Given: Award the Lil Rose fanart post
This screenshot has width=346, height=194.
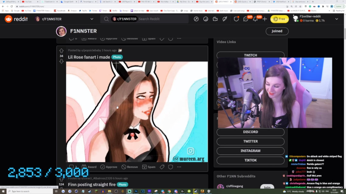Looking at the screenshot, I should (89, 167).
